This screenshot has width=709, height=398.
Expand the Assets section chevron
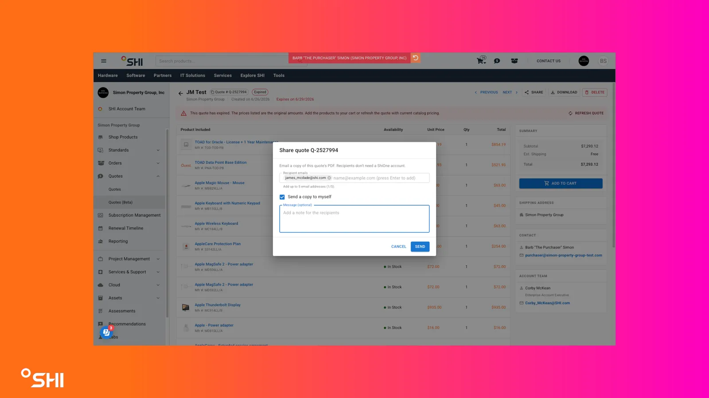pyautogui.click(x=158, y=298)
